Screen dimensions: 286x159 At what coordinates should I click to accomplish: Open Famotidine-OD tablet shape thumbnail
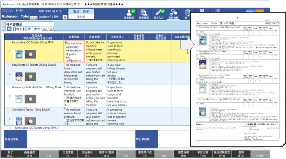tap(30, 54)
